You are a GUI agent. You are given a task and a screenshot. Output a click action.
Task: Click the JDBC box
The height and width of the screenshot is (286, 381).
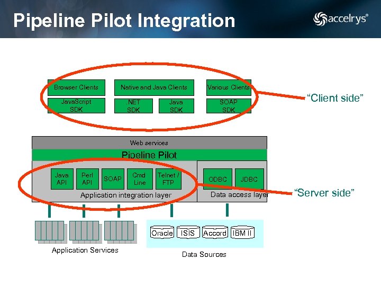[249, 179]
